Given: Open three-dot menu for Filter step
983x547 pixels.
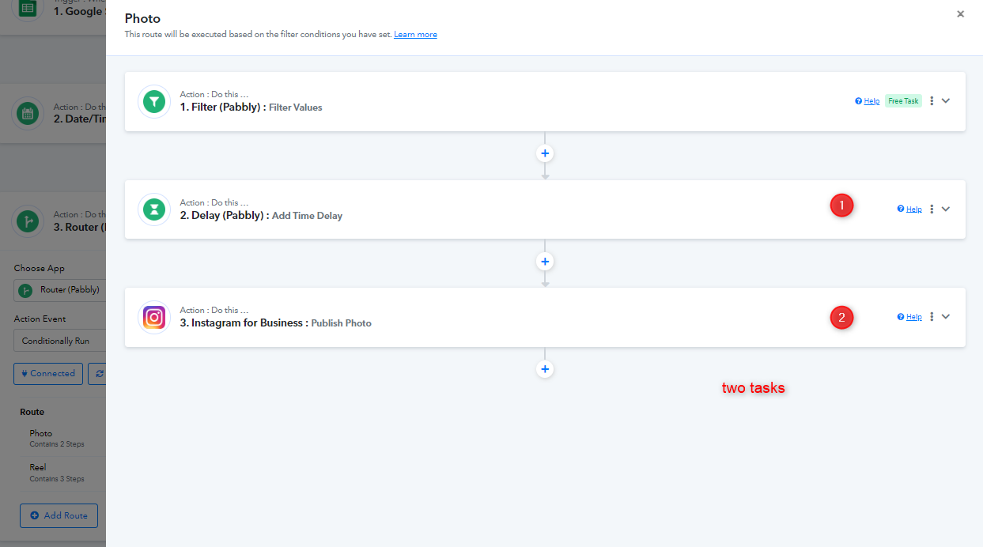Looking at the screenshot, I should 932,101.
